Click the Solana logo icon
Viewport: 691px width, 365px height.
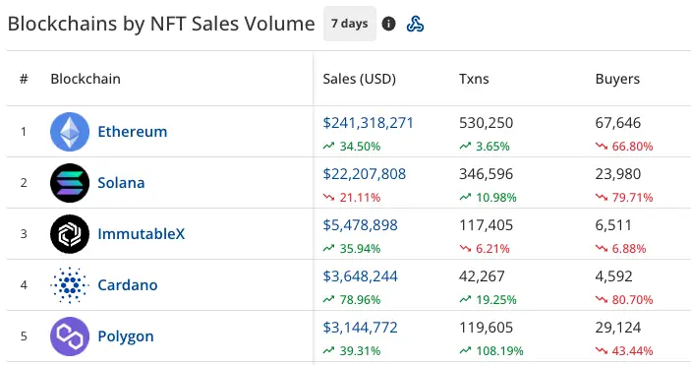point(70,183)
